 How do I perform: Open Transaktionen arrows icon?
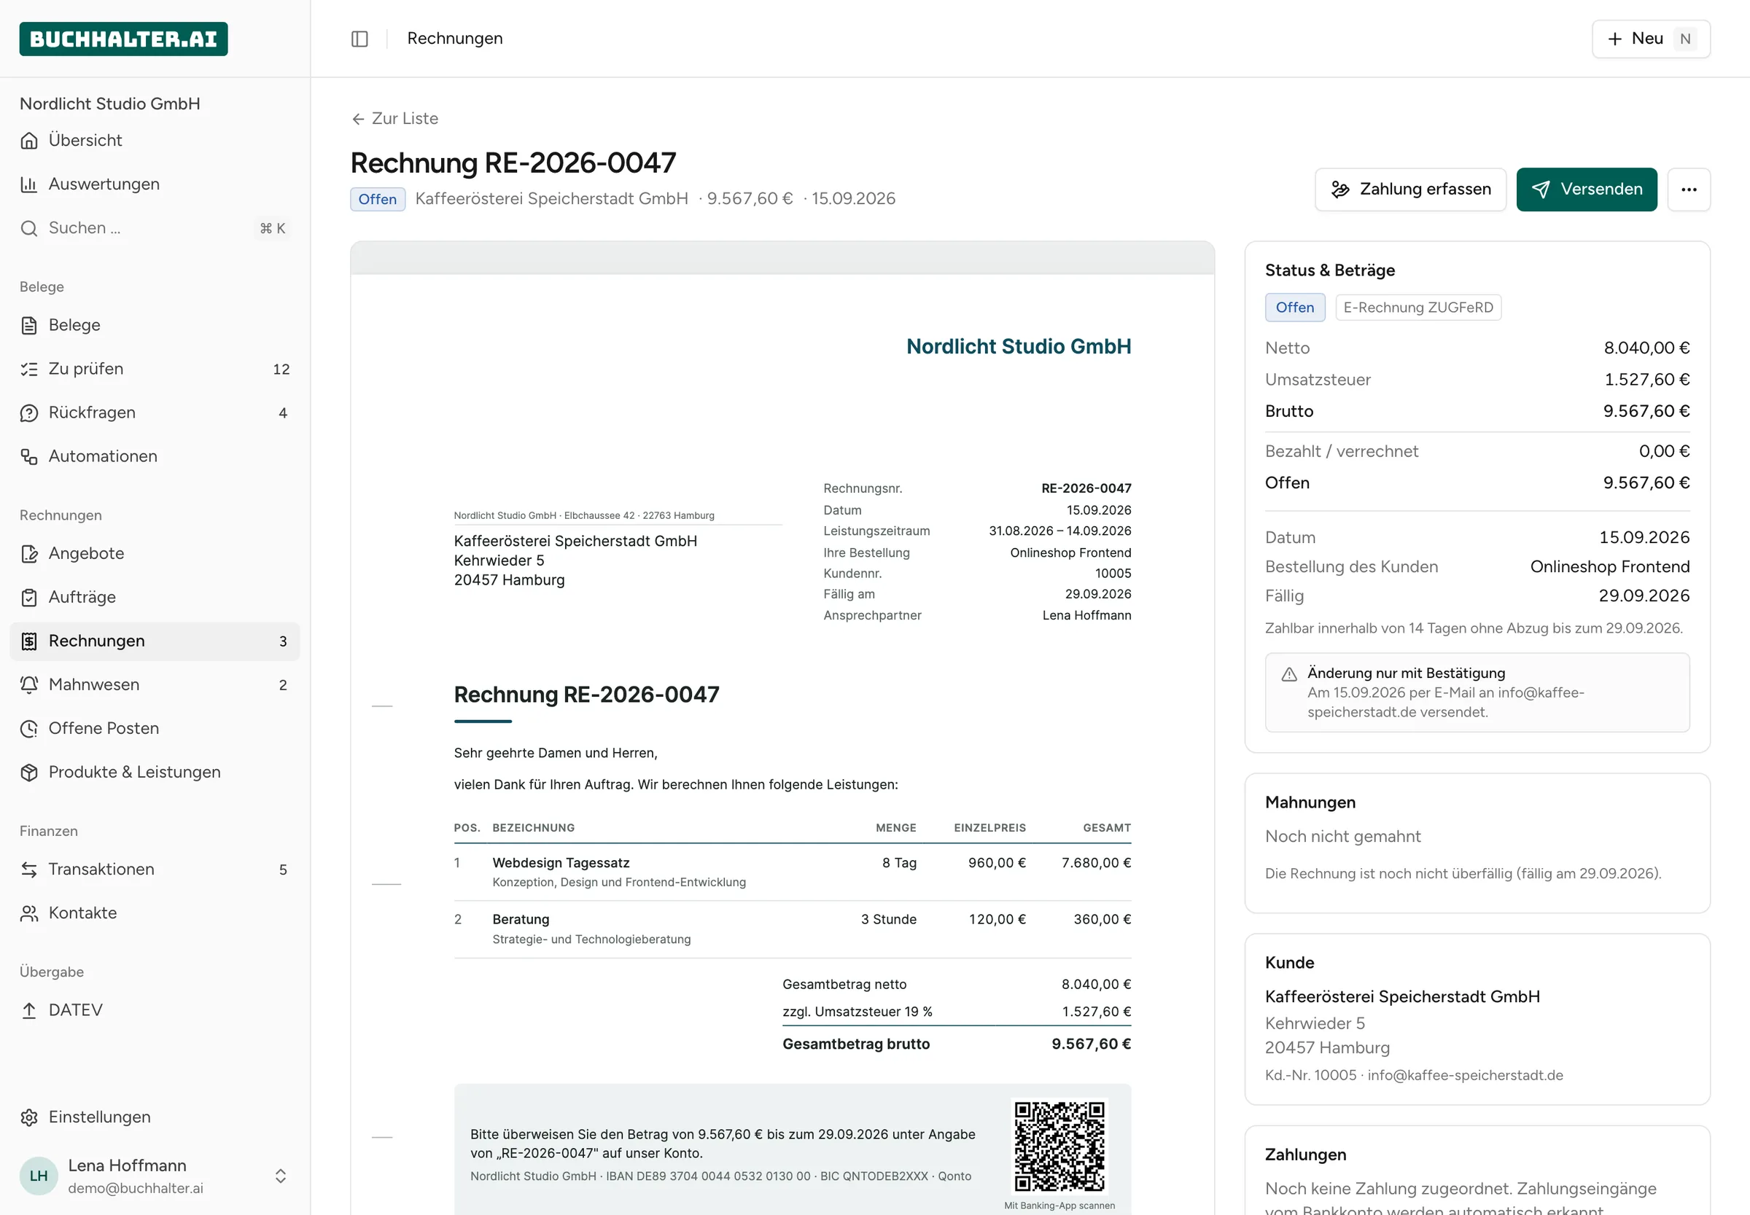click(x=29, y=870)
